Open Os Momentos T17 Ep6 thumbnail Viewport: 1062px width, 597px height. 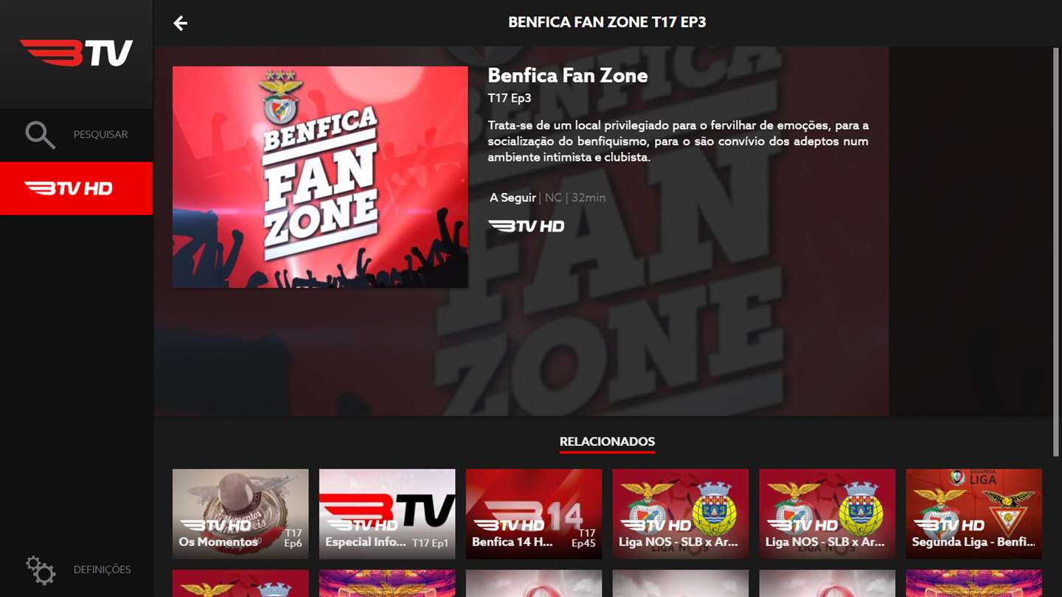(x=240, y=514)
